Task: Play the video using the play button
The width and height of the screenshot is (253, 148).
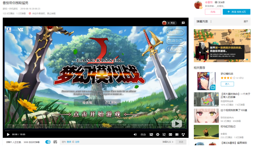Action: [x=8, y=134]
